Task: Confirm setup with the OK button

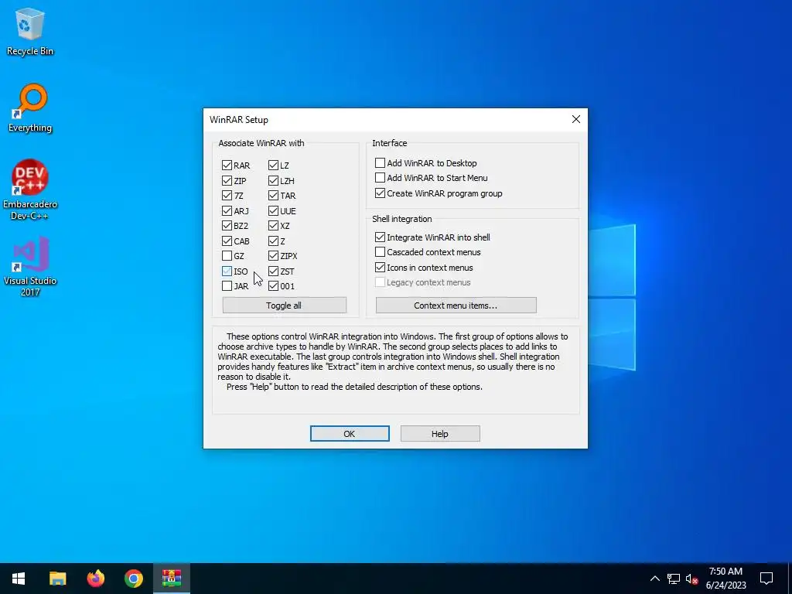Action: (x=350, y=433)
